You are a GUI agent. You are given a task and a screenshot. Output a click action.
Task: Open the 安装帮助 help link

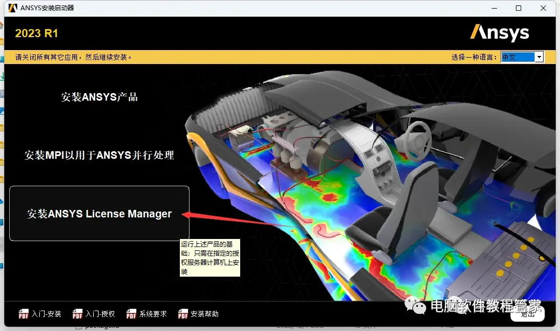click(x=204, y=314)
